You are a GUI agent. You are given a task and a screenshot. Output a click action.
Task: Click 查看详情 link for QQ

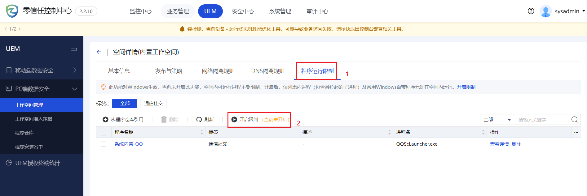click(499, 144)
